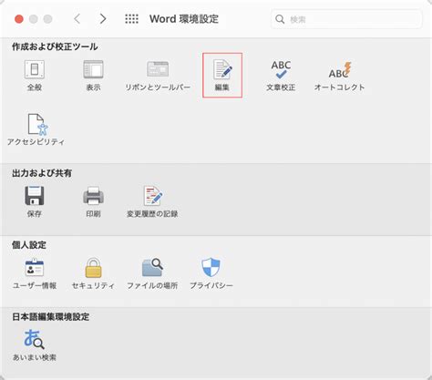Open the 印刷 (Print) preferences
This screenshot has height=380, width=432.
tap(93, 201)
